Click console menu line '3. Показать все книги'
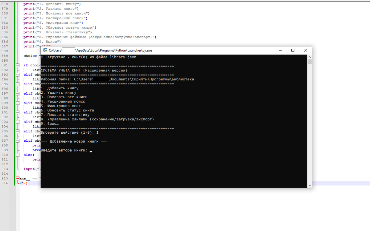This screenshot has height=231, width=370. pos(64,97)
